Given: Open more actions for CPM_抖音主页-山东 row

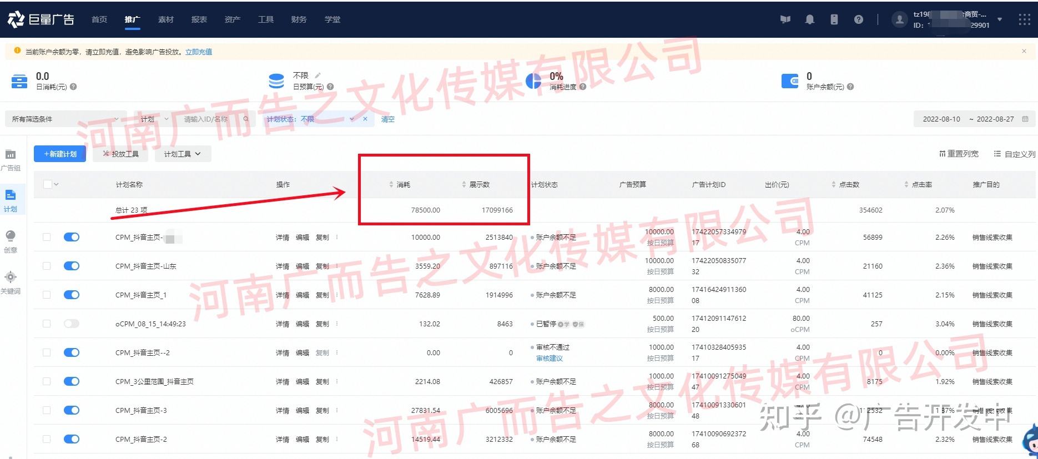Looking at the screenshot, I should (337, 266).
